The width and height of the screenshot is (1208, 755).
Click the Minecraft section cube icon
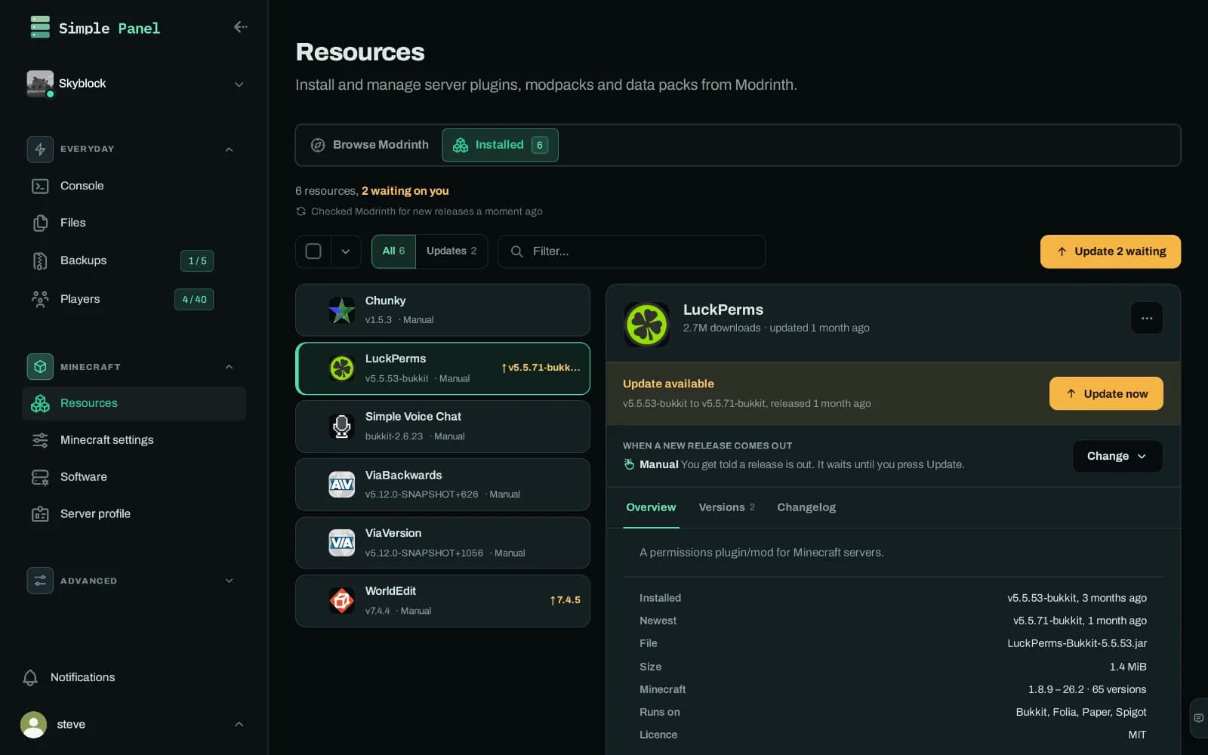click(x=40, y=366)
